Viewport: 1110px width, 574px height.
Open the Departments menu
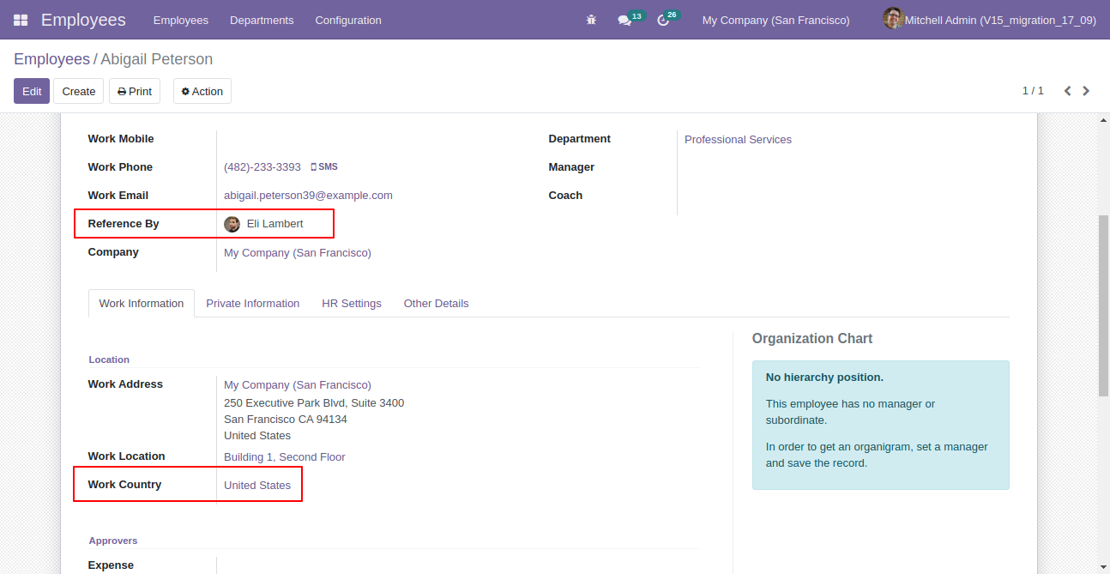262,20
